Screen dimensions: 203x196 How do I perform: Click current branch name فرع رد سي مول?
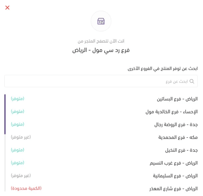(101, 50)
